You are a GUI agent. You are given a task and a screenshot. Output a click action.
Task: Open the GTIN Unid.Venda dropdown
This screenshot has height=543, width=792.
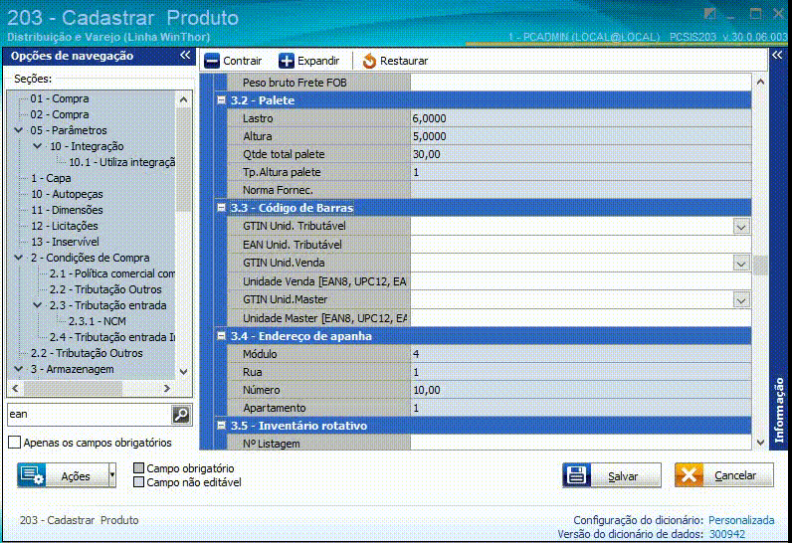click(741, 264)
